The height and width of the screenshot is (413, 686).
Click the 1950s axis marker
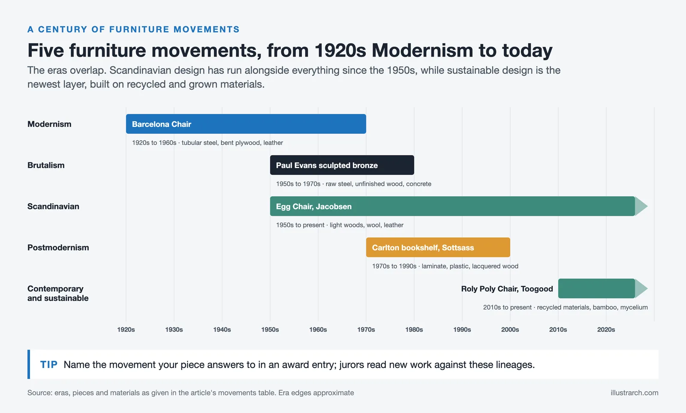[x=270, y=329]
